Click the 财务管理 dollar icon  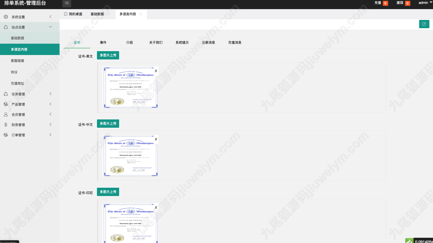tap(6, 125)
